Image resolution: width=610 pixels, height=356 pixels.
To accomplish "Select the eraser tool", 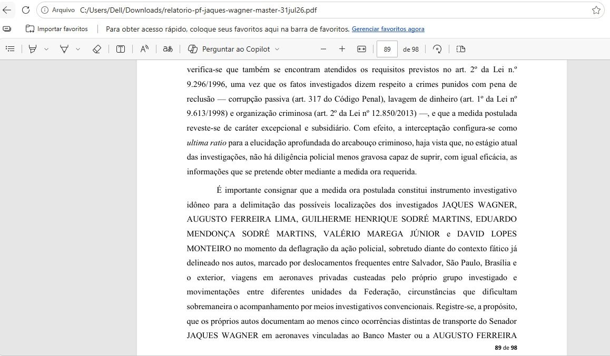I will [x=97, y=49].
